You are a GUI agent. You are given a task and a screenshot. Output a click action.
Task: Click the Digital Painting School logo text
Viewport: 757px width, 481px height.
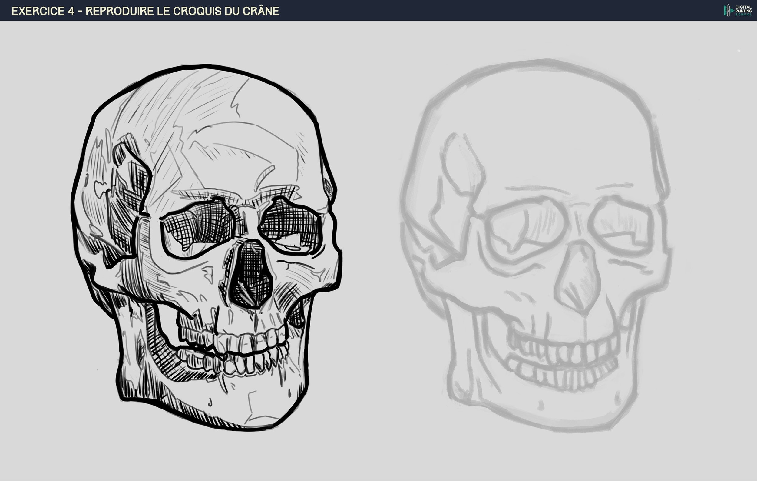coord(743,10)
